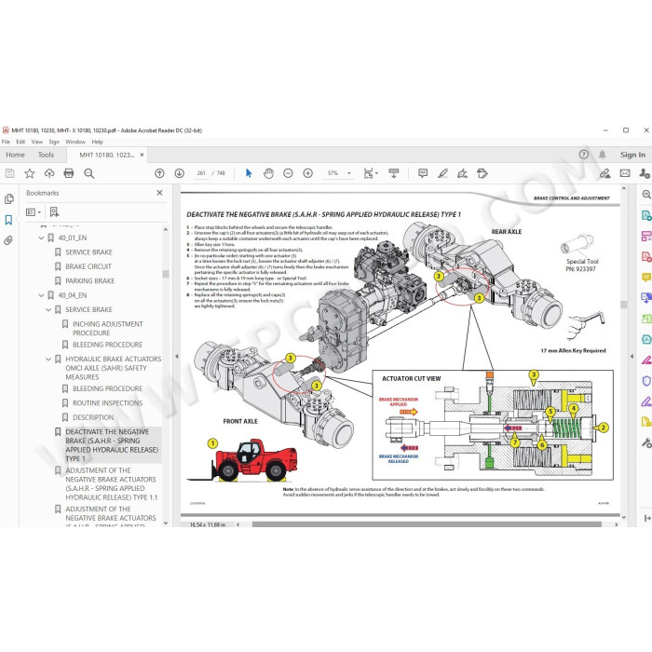Open the Sign document tool
Image resolution: width=652 pixels, height=652 pixels.
(462, 173)
